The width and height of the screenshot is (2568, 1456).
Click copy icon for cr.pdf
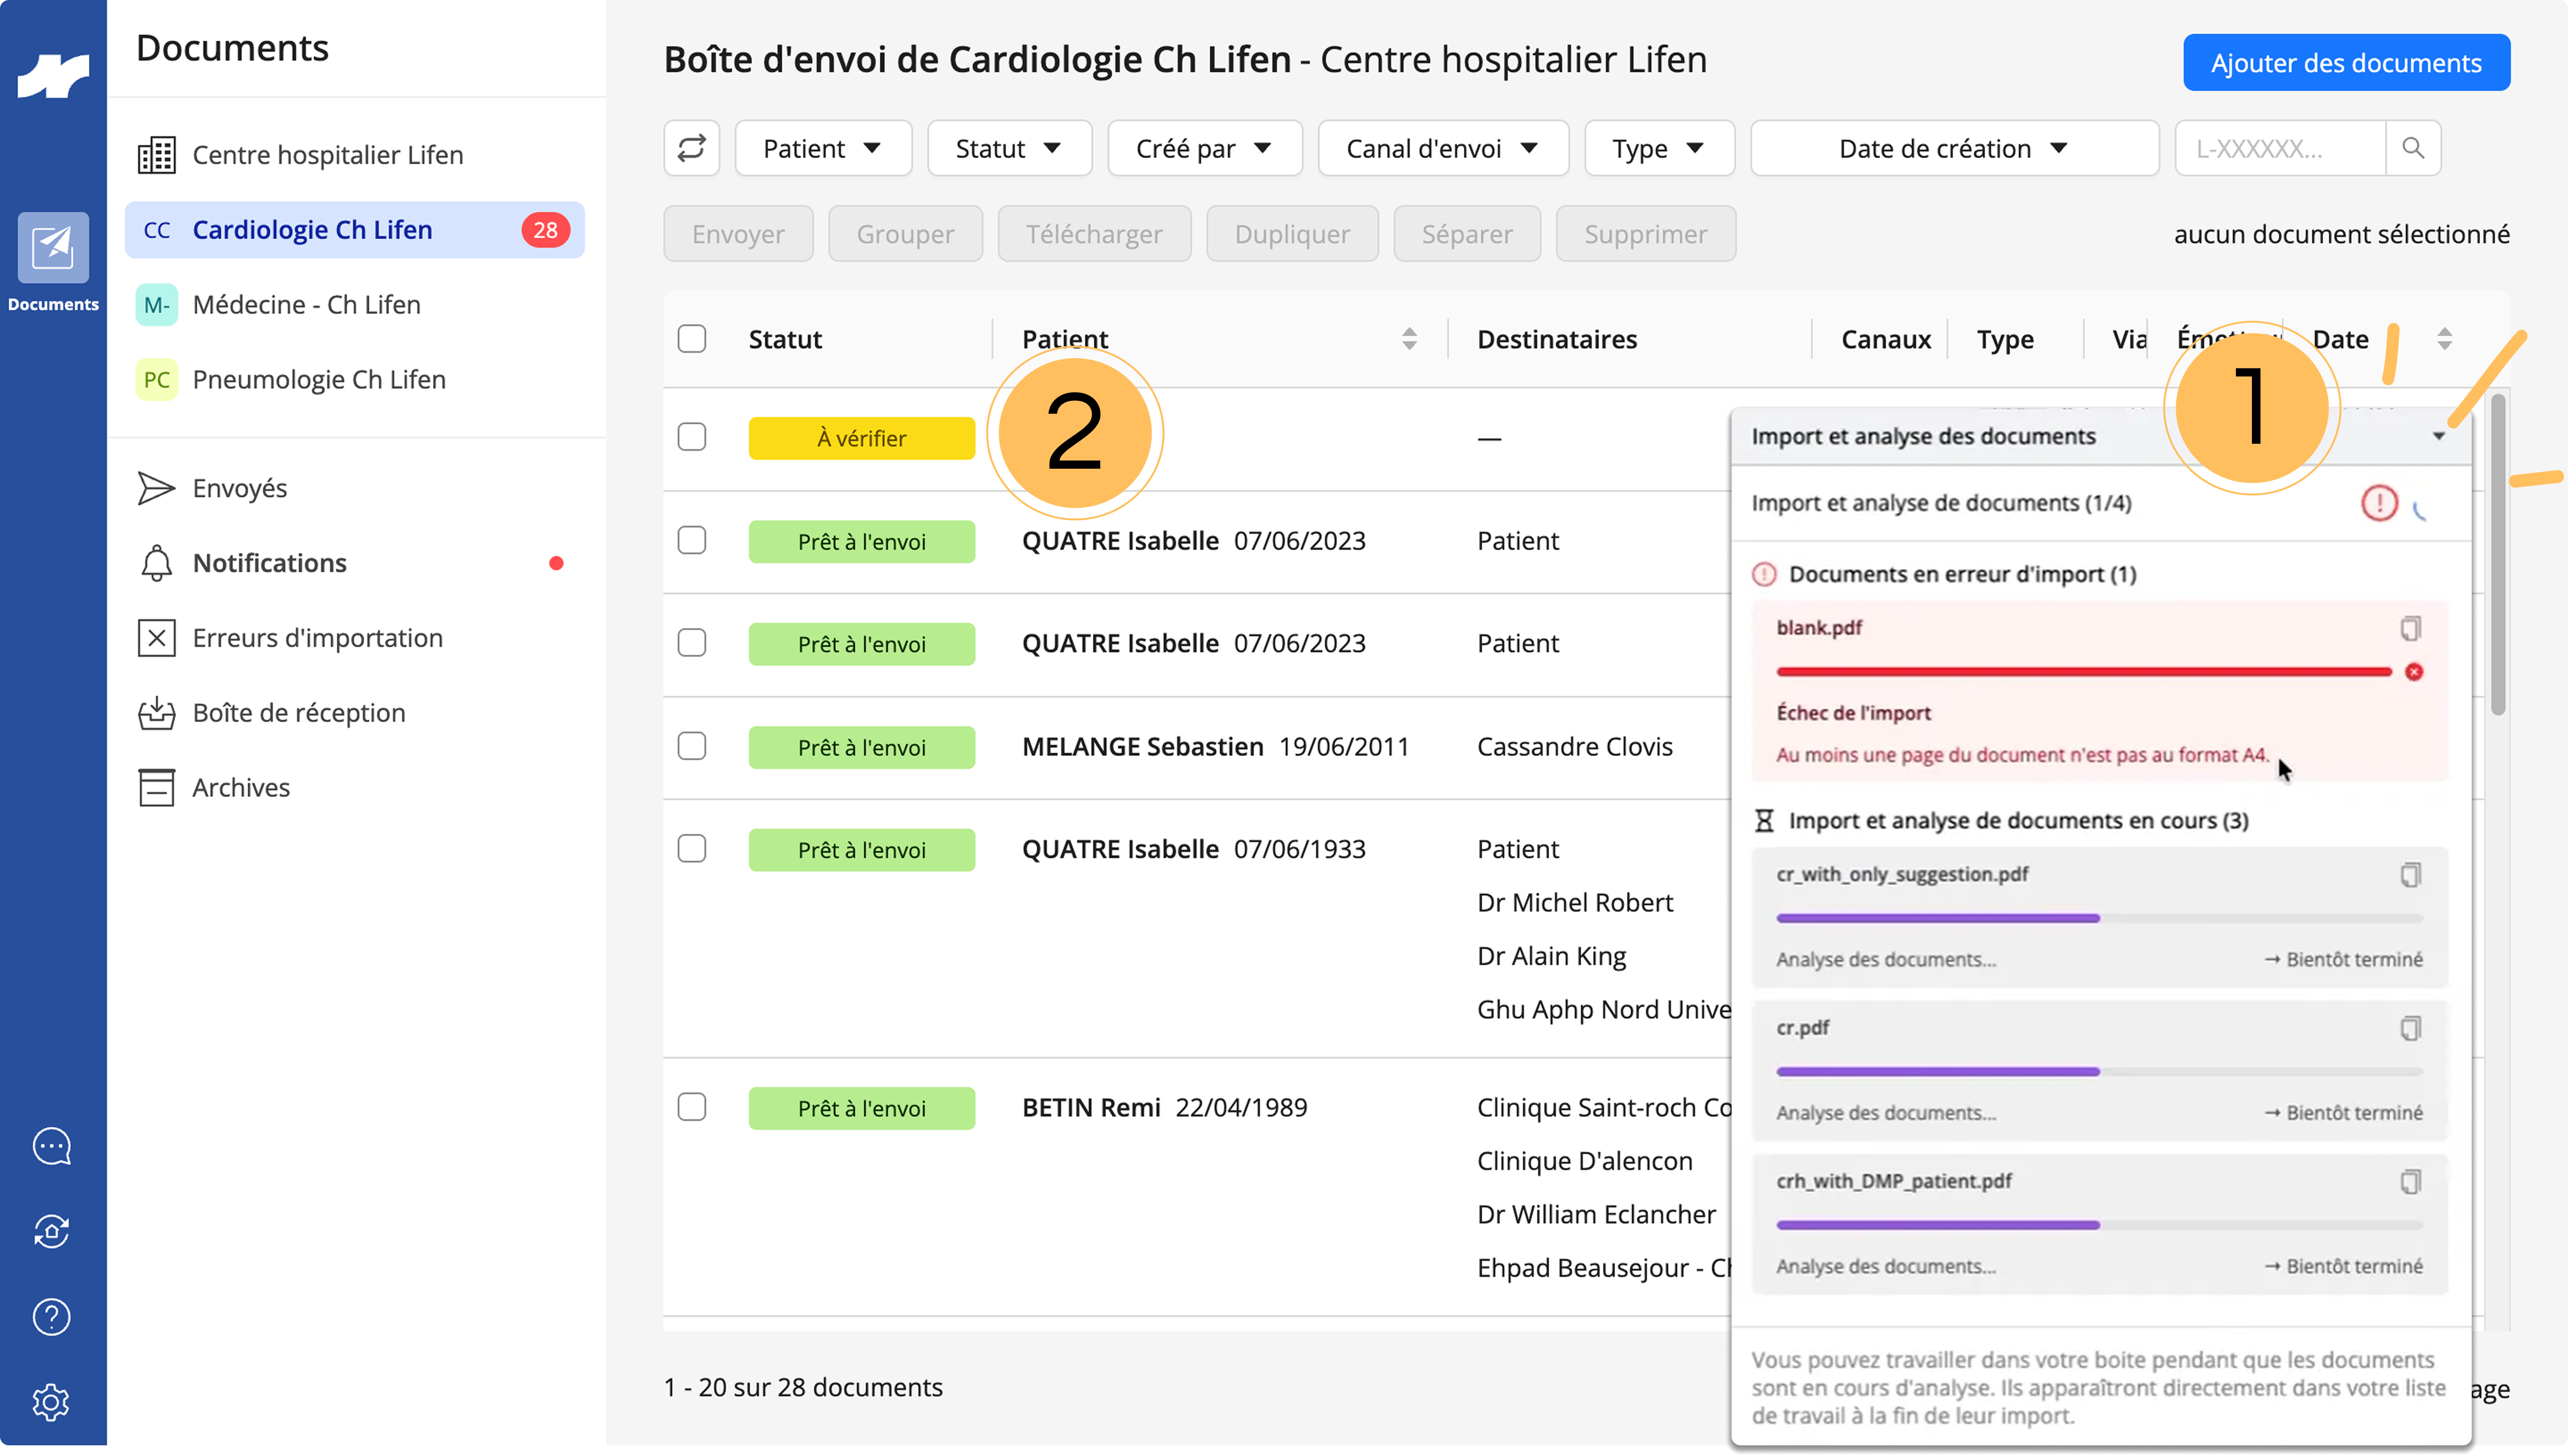[2410, 1028]
